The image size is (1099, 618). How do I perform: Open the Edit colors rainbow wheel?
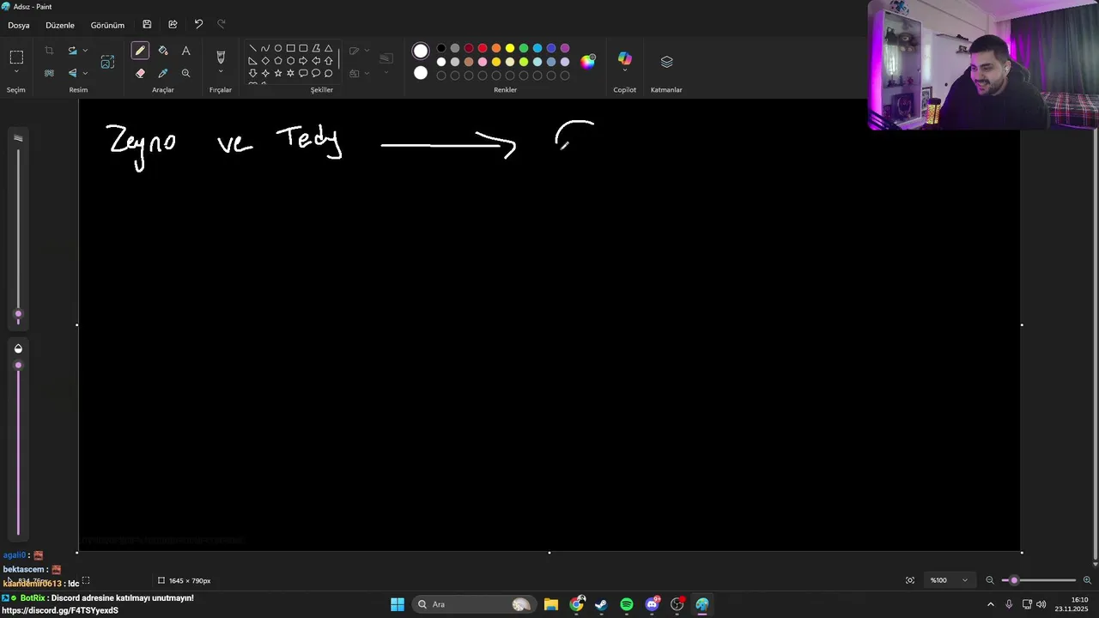[587, 61]
